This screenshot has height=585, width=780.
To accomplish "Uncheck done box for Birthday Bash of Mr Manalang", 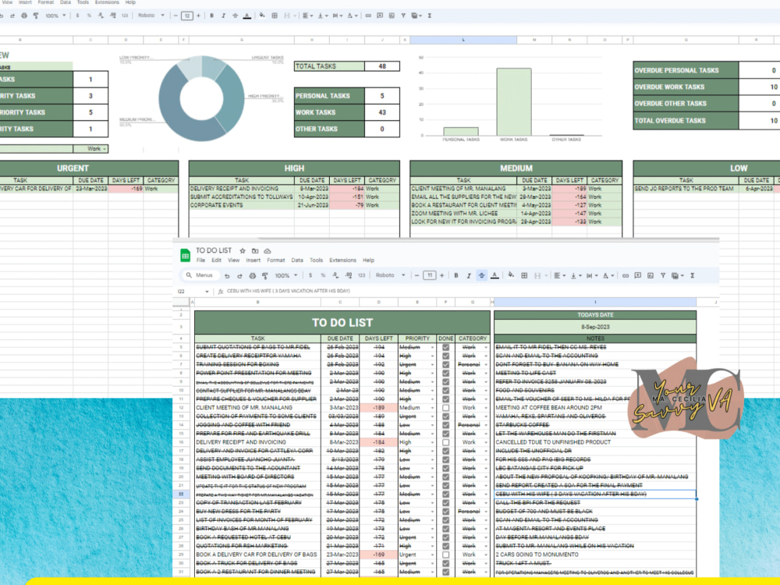I will 445,528.
